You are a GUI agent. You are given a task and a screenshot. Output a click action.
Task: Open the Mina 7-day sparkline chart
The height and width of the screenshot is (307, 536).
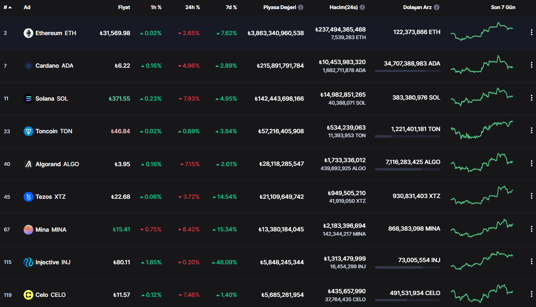click(482, 228)
